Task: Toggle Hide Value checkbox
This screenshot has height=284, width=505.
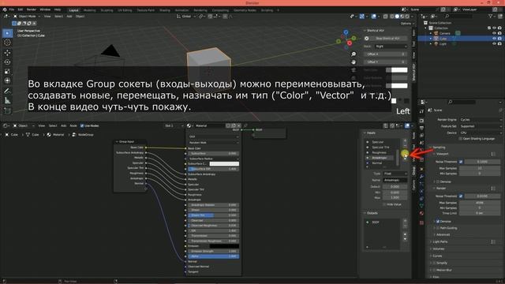Action: coord(384,204)
